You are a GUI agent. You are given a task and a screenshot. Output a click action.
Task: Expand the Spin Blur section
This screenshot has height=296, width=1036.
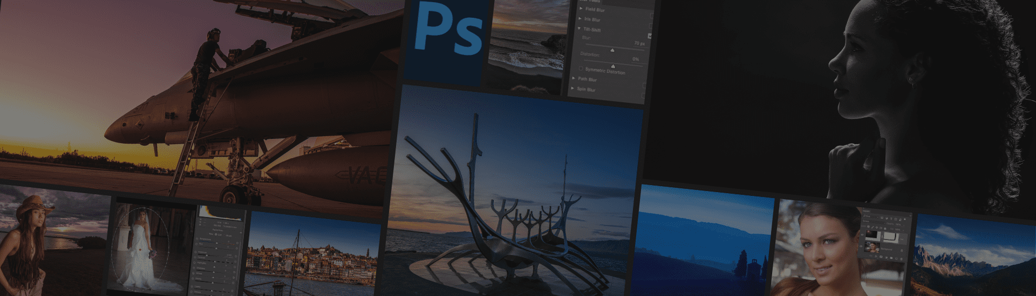pyautogui.click(x=572, y=88)
